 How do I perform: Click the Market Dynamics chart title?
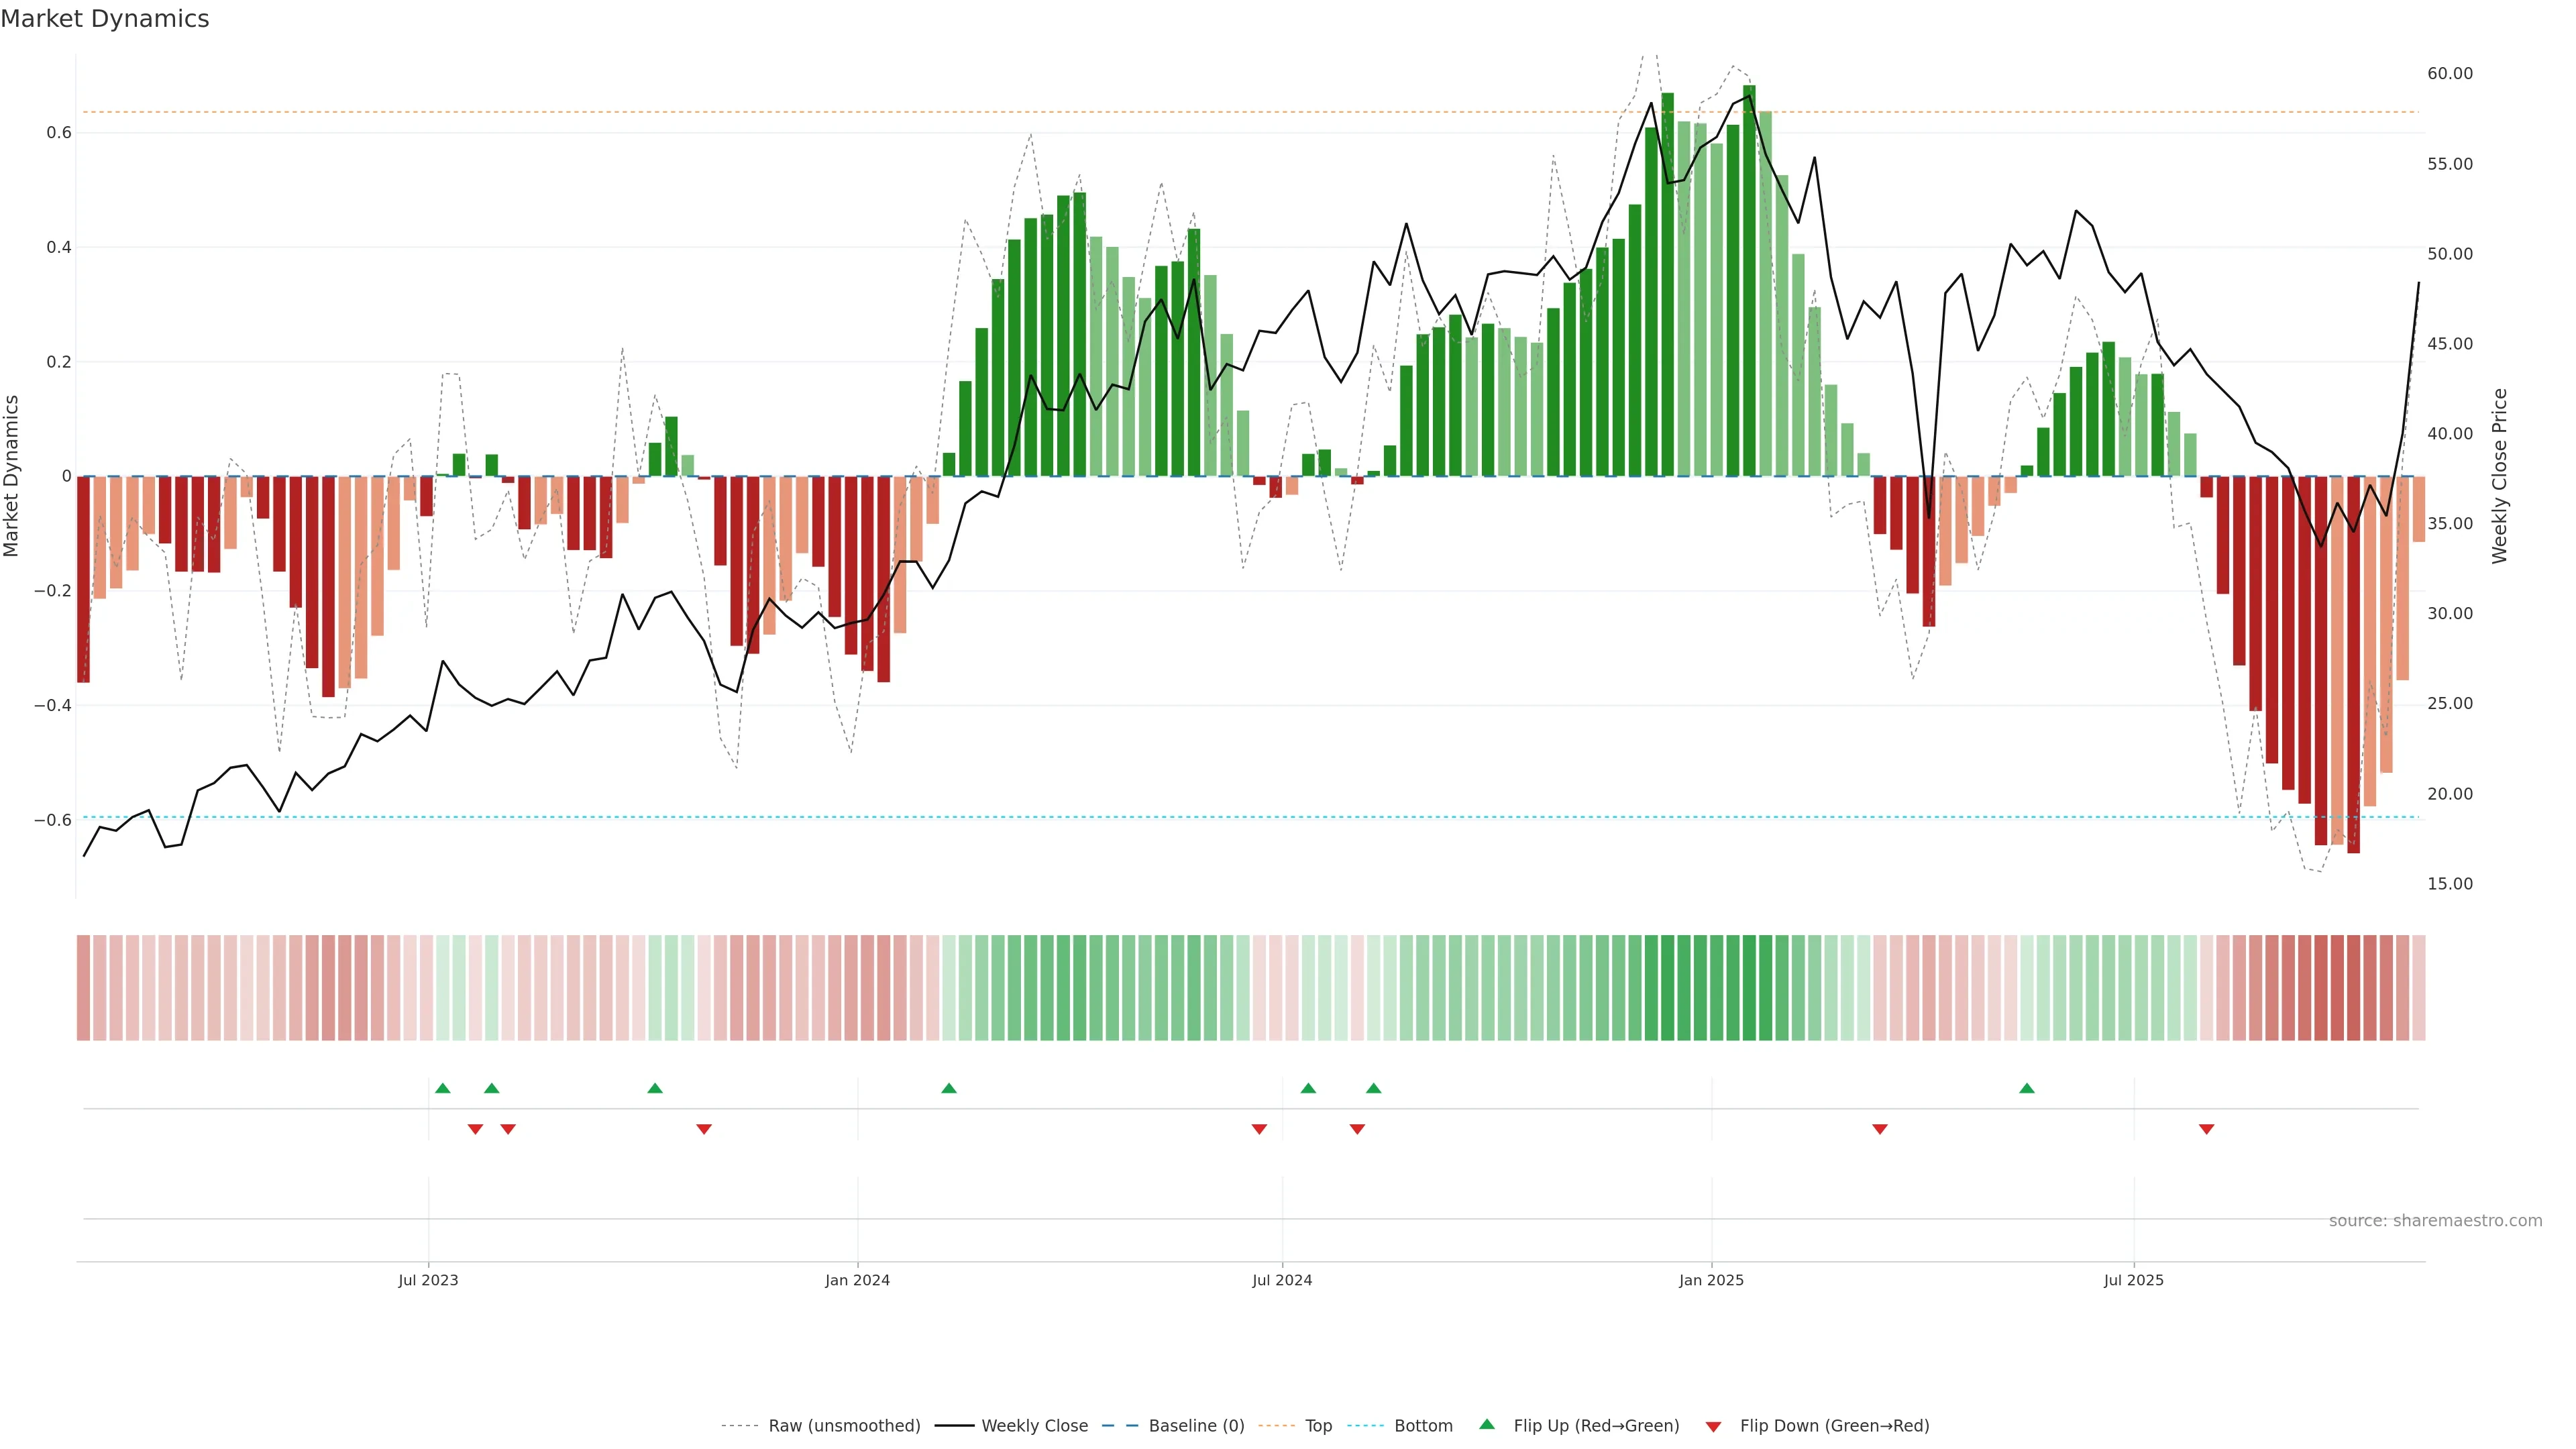point(105,19)
